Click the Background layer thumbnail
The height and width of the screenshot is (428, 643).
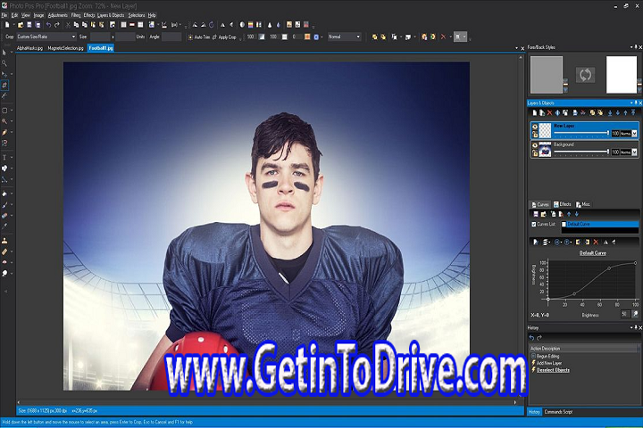pos(545,149)
